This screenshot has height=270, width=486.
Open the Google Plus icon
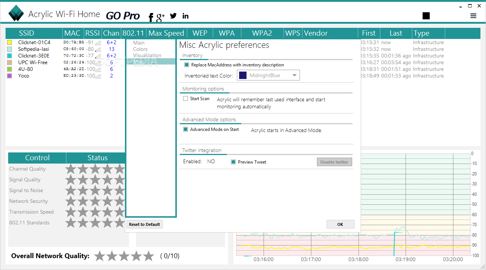pos(161,17)
